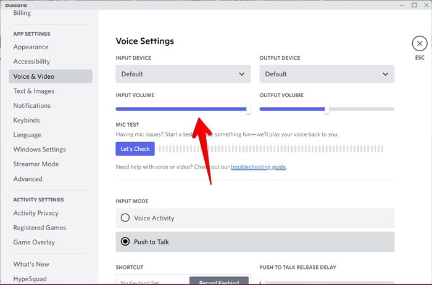432x285 pixels.
Task: Click the shortcut keybind input field
Action: tap(152, 280)
